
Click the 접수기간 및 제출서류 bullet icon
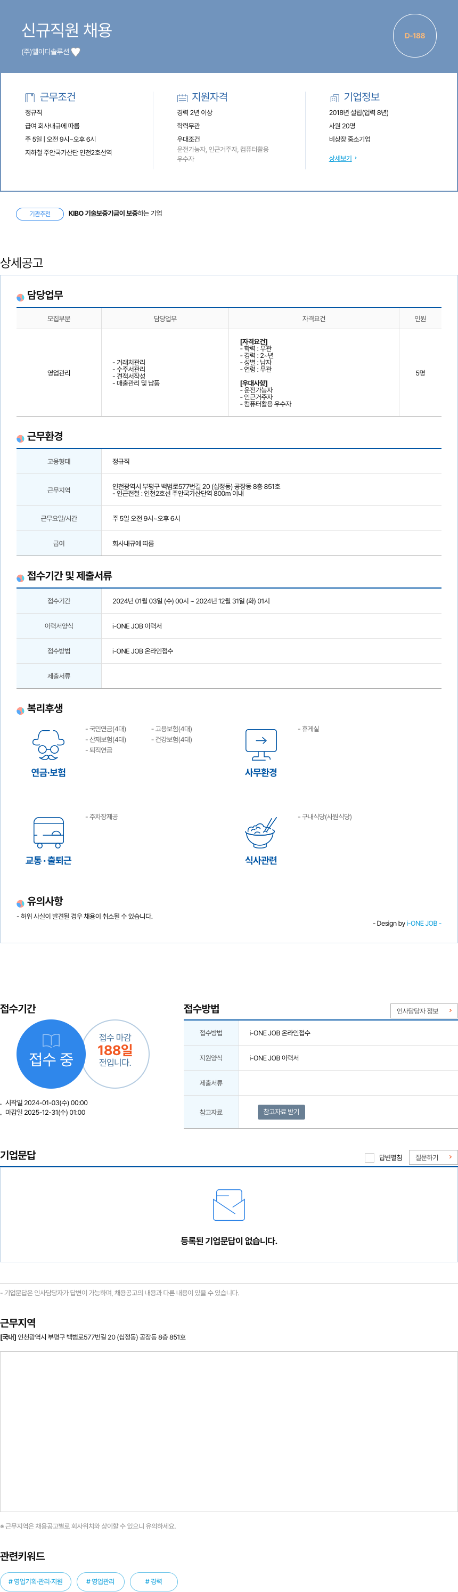(x=20, y=578)
